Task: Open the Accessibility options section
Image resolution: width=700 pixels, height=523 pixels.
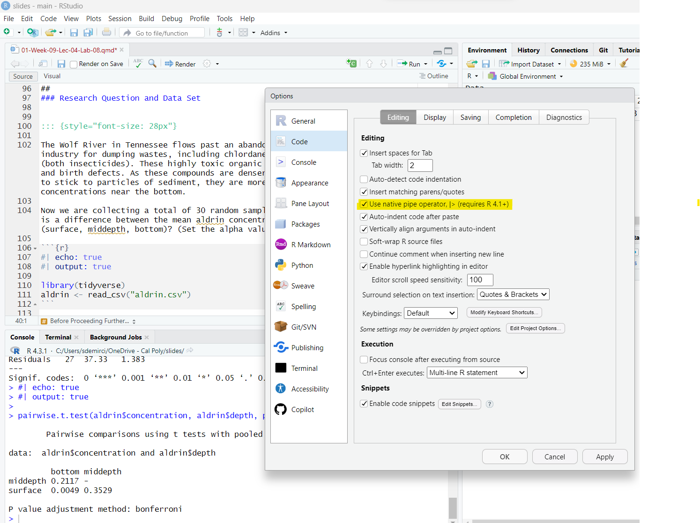Action: (310, 389)
